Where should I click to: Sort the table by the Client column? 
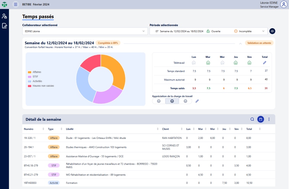(182, 129)
